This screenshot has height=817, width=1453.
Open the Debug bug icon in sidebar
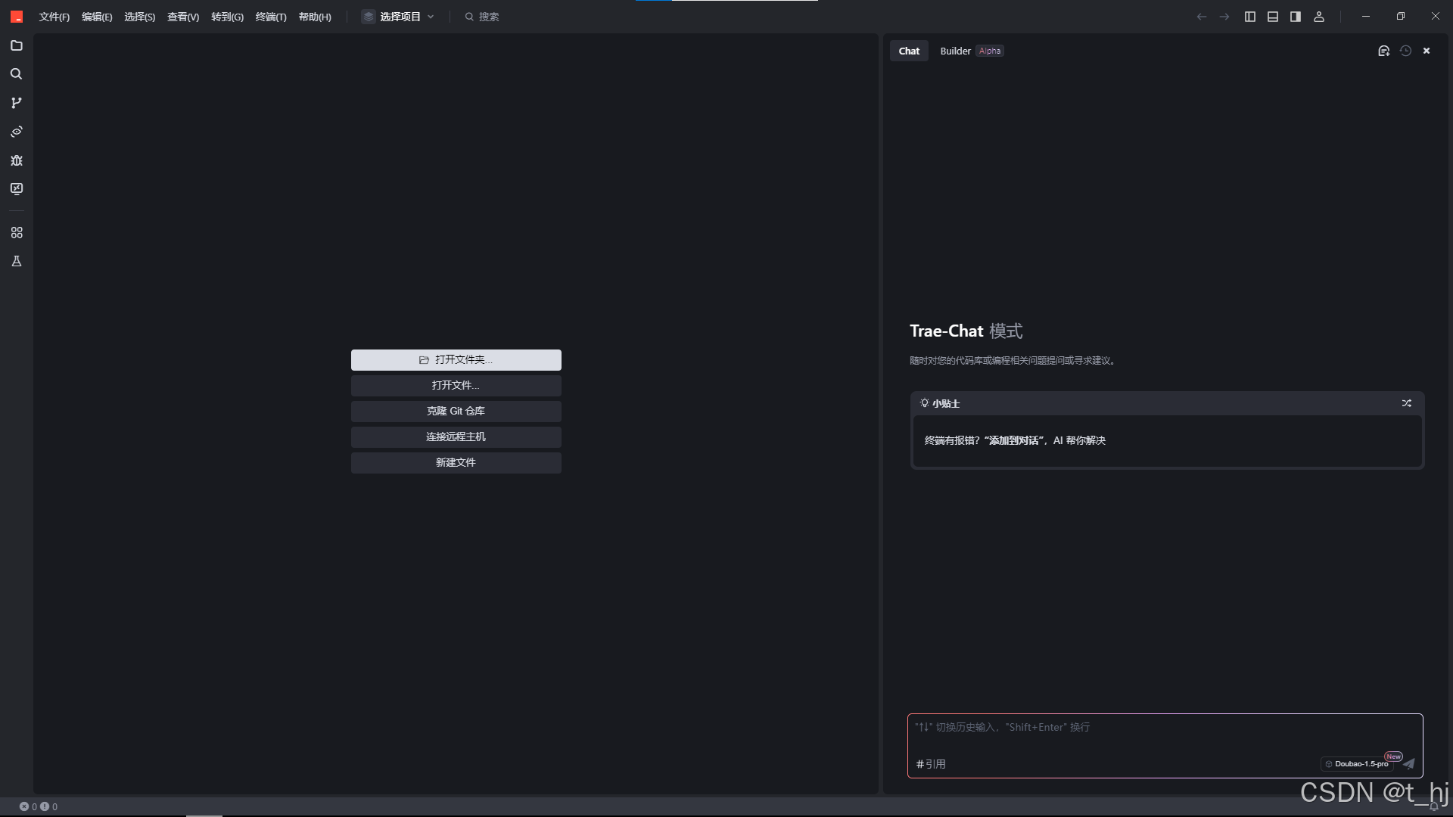tap(17, 160)
